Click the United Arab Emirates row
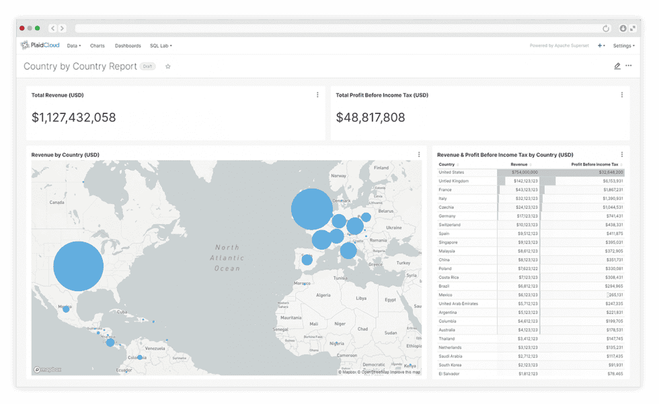The width and height of the screenshot is (659, 404). [531, 304]
